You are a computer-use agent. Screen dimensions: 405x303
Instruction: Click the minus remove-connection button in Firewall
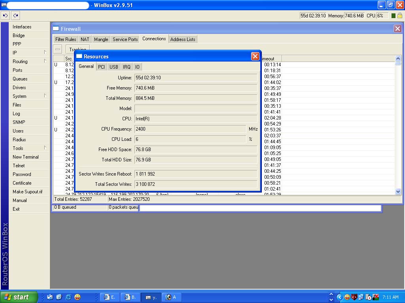point(58,49)
